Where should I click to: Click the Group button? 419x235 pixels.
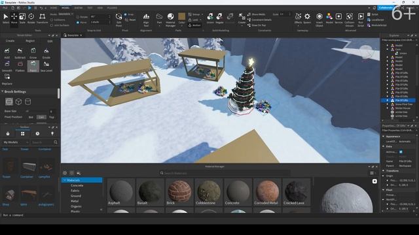pos(195,14)
